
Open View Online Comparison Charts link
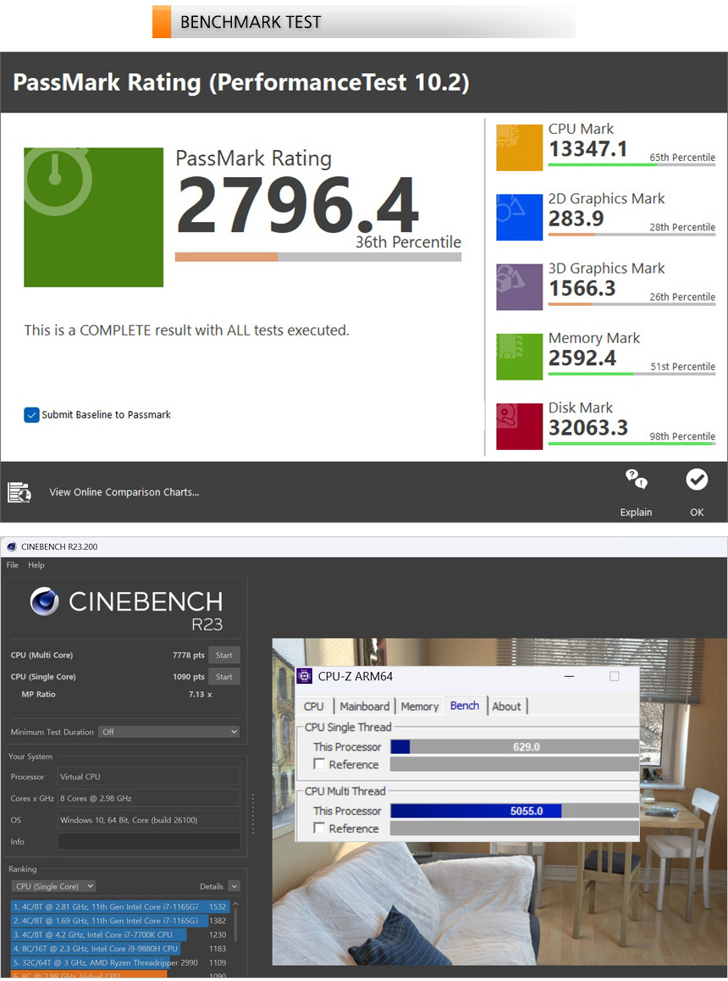124,492
